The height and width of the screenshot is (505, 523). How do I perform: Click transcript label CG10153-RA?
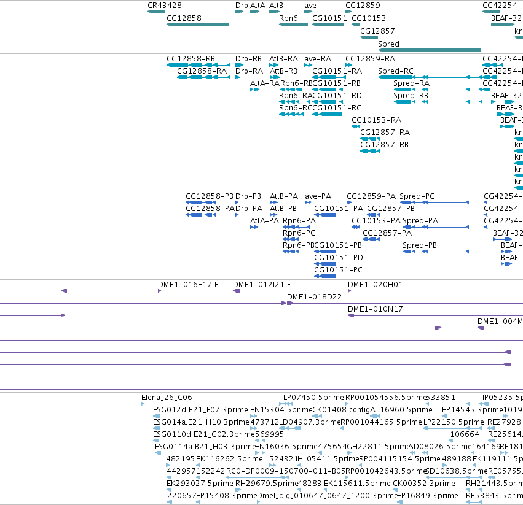[376, 120]
